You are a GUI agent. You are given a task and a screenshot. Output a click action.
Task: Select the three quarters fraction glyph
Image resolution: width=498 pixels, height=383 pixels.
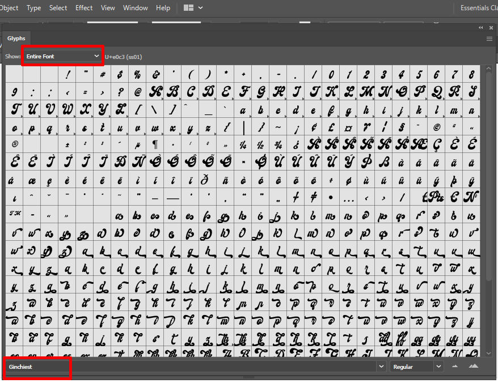coord(278,144)
